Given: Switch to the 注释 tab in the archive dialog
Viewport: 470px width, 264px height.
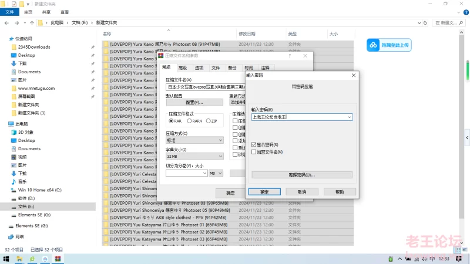Looking at the screenshot, I should tap(265, 68).
